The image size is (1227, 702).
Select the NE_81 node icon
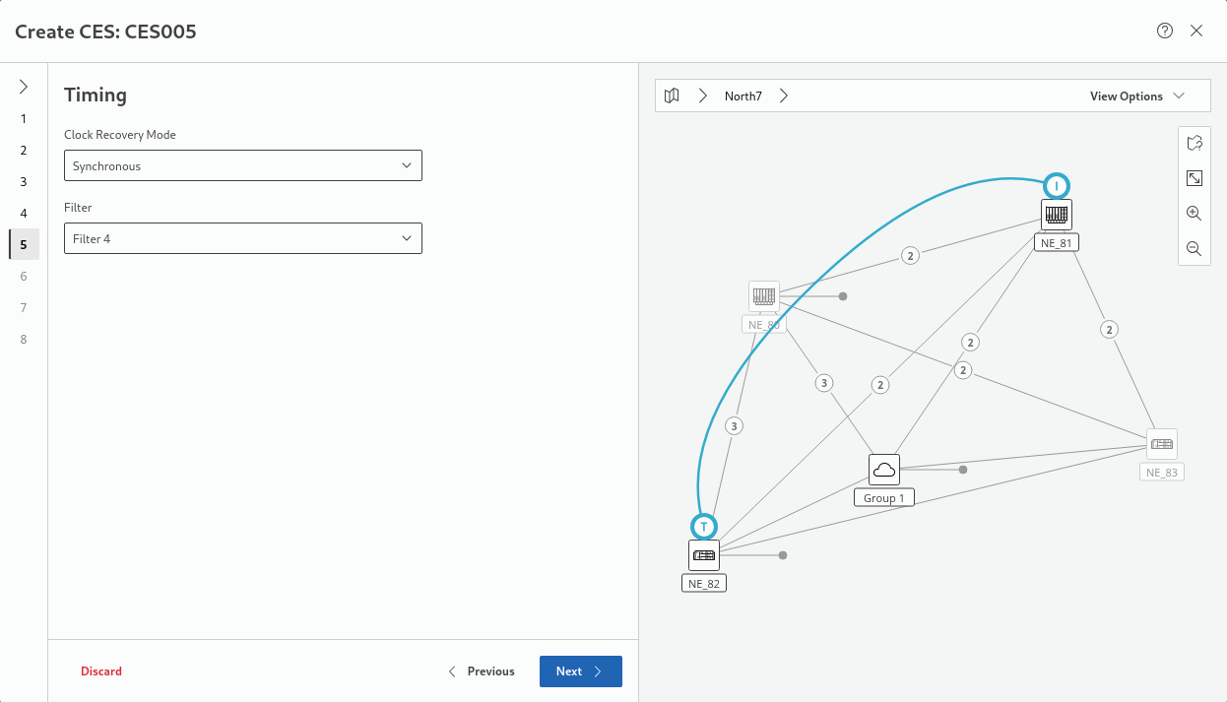click(1057, 215)
